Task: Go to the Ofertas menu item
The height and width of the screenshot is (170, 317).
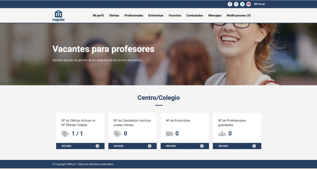Action: point(114,16)
